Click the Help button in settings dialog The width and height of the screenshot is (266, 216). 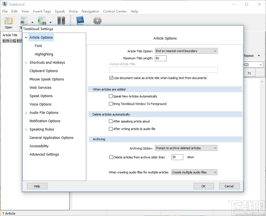pyautogui.click(x=37, y=186)
